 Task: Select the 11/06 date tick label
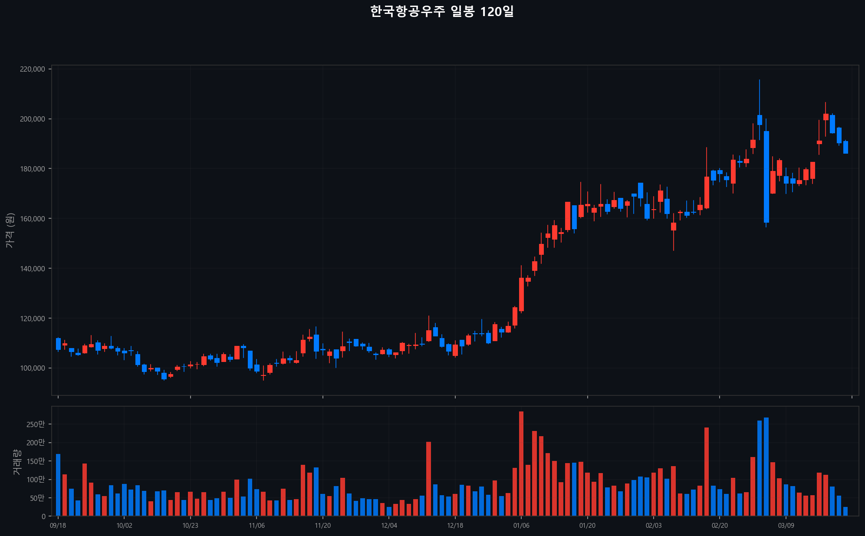point(257,526)
